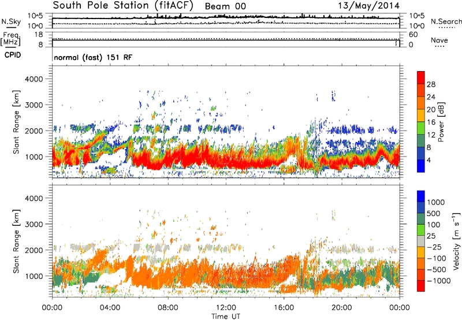
Task: Select the "12" label on the power colorbar
Action: [x=431, y=135]
